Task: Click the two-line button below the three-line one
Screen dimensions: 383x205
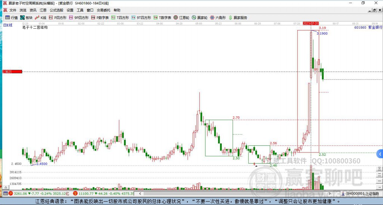Action: pos(379,175)
